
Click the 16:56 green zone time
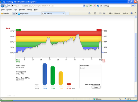tap(53, 89)
